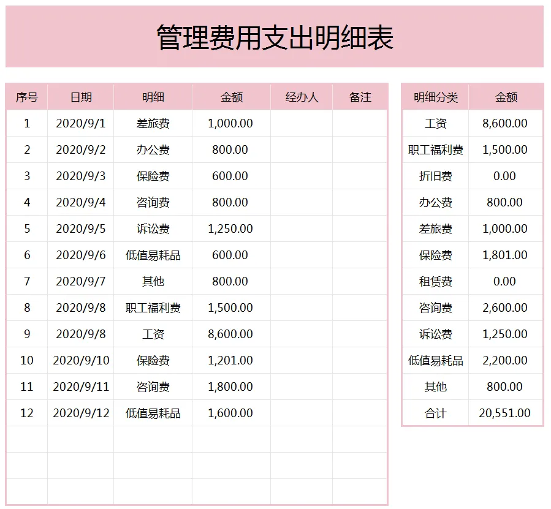Select 1,500.00 in the row numbered 8
551x509 pixels.
(x=230, y=307)
